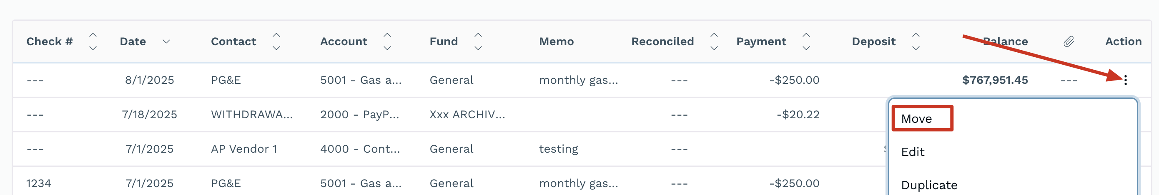Sort by Contact column arrows
Image resolution: width=1159 pixels, height=195 pixels.
(276, 41)
